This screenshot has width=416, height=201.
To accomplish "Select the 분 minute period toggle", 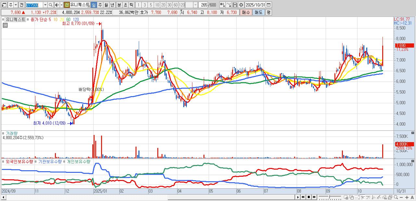I will coord(119,5).
